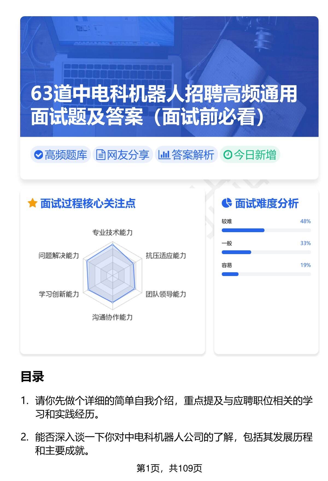328x481 pixels.
Task: Click the 团队领导能力 radar label
Action: click(166, 294)
